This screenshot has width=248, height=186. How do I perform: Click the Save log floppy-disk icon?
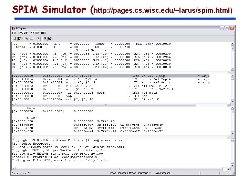point(20,39)
